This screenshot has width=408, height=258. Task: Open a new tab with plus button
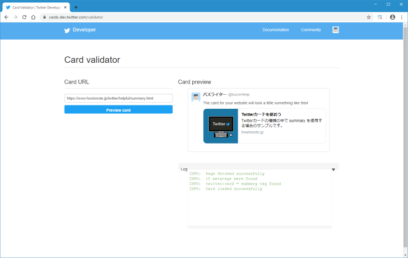76,7
